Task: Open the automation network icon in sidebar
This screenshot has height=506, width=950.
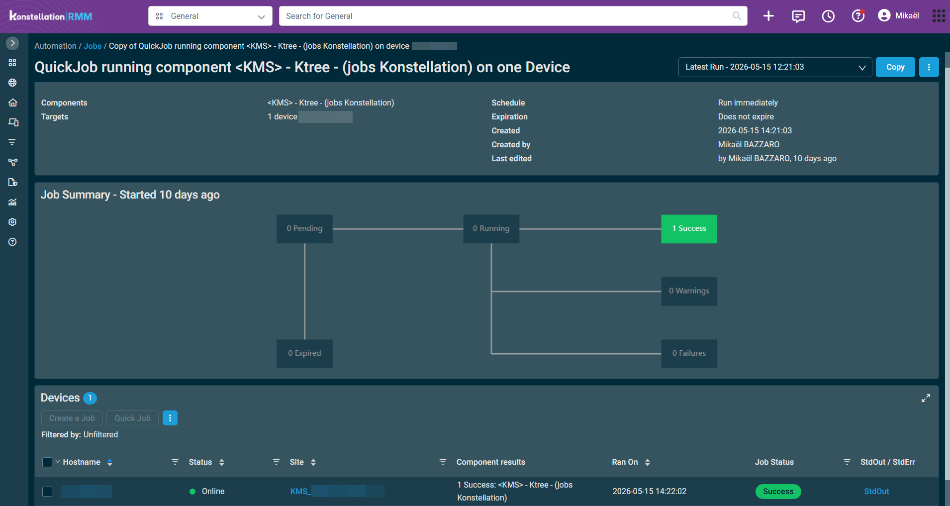Action: tap(12, 162)
